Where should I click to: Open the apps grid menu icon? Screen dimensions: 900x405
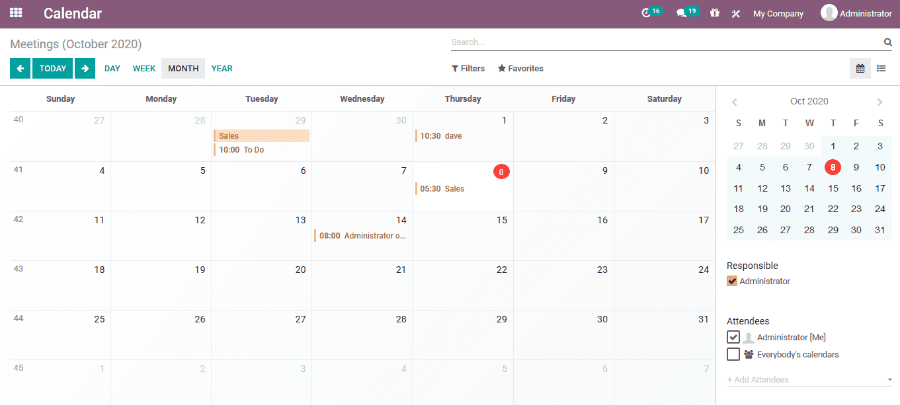[x=16, y=13]
